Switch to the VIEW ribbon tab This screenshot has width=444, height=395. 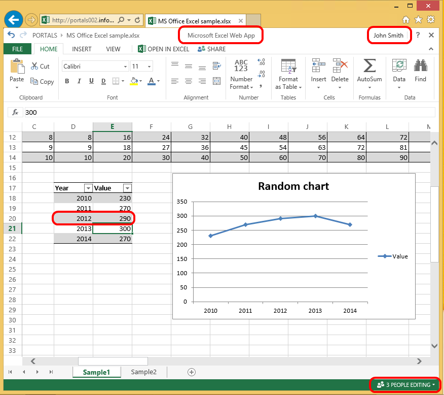click(113, 49)
